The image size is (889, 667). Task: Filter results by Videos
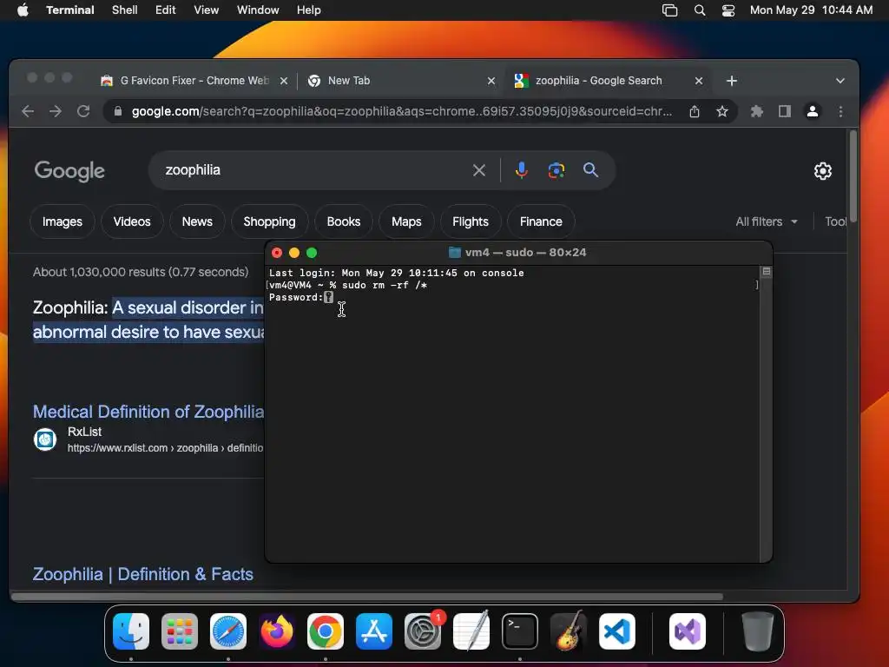pos(132,221)
